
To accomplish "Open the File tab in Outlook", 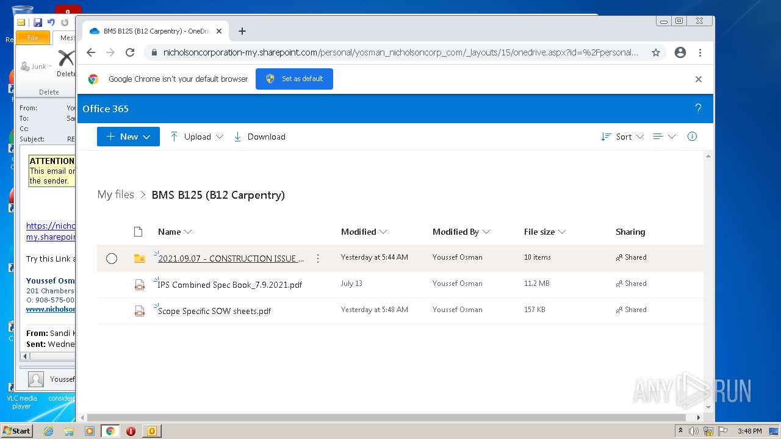I will (33, 38).
